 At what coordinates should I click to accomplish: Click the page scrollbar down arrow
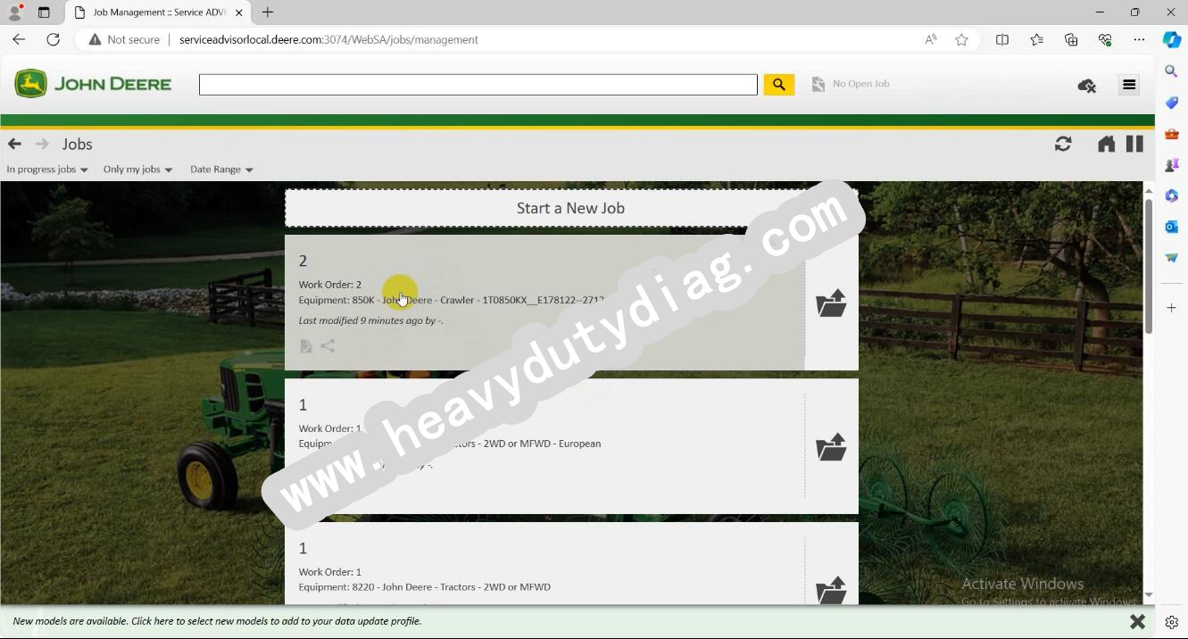[1149, 594]
